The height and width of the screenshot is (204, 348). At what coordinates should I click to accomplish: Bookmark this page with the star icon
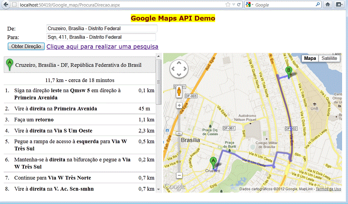tap(228, 5)
